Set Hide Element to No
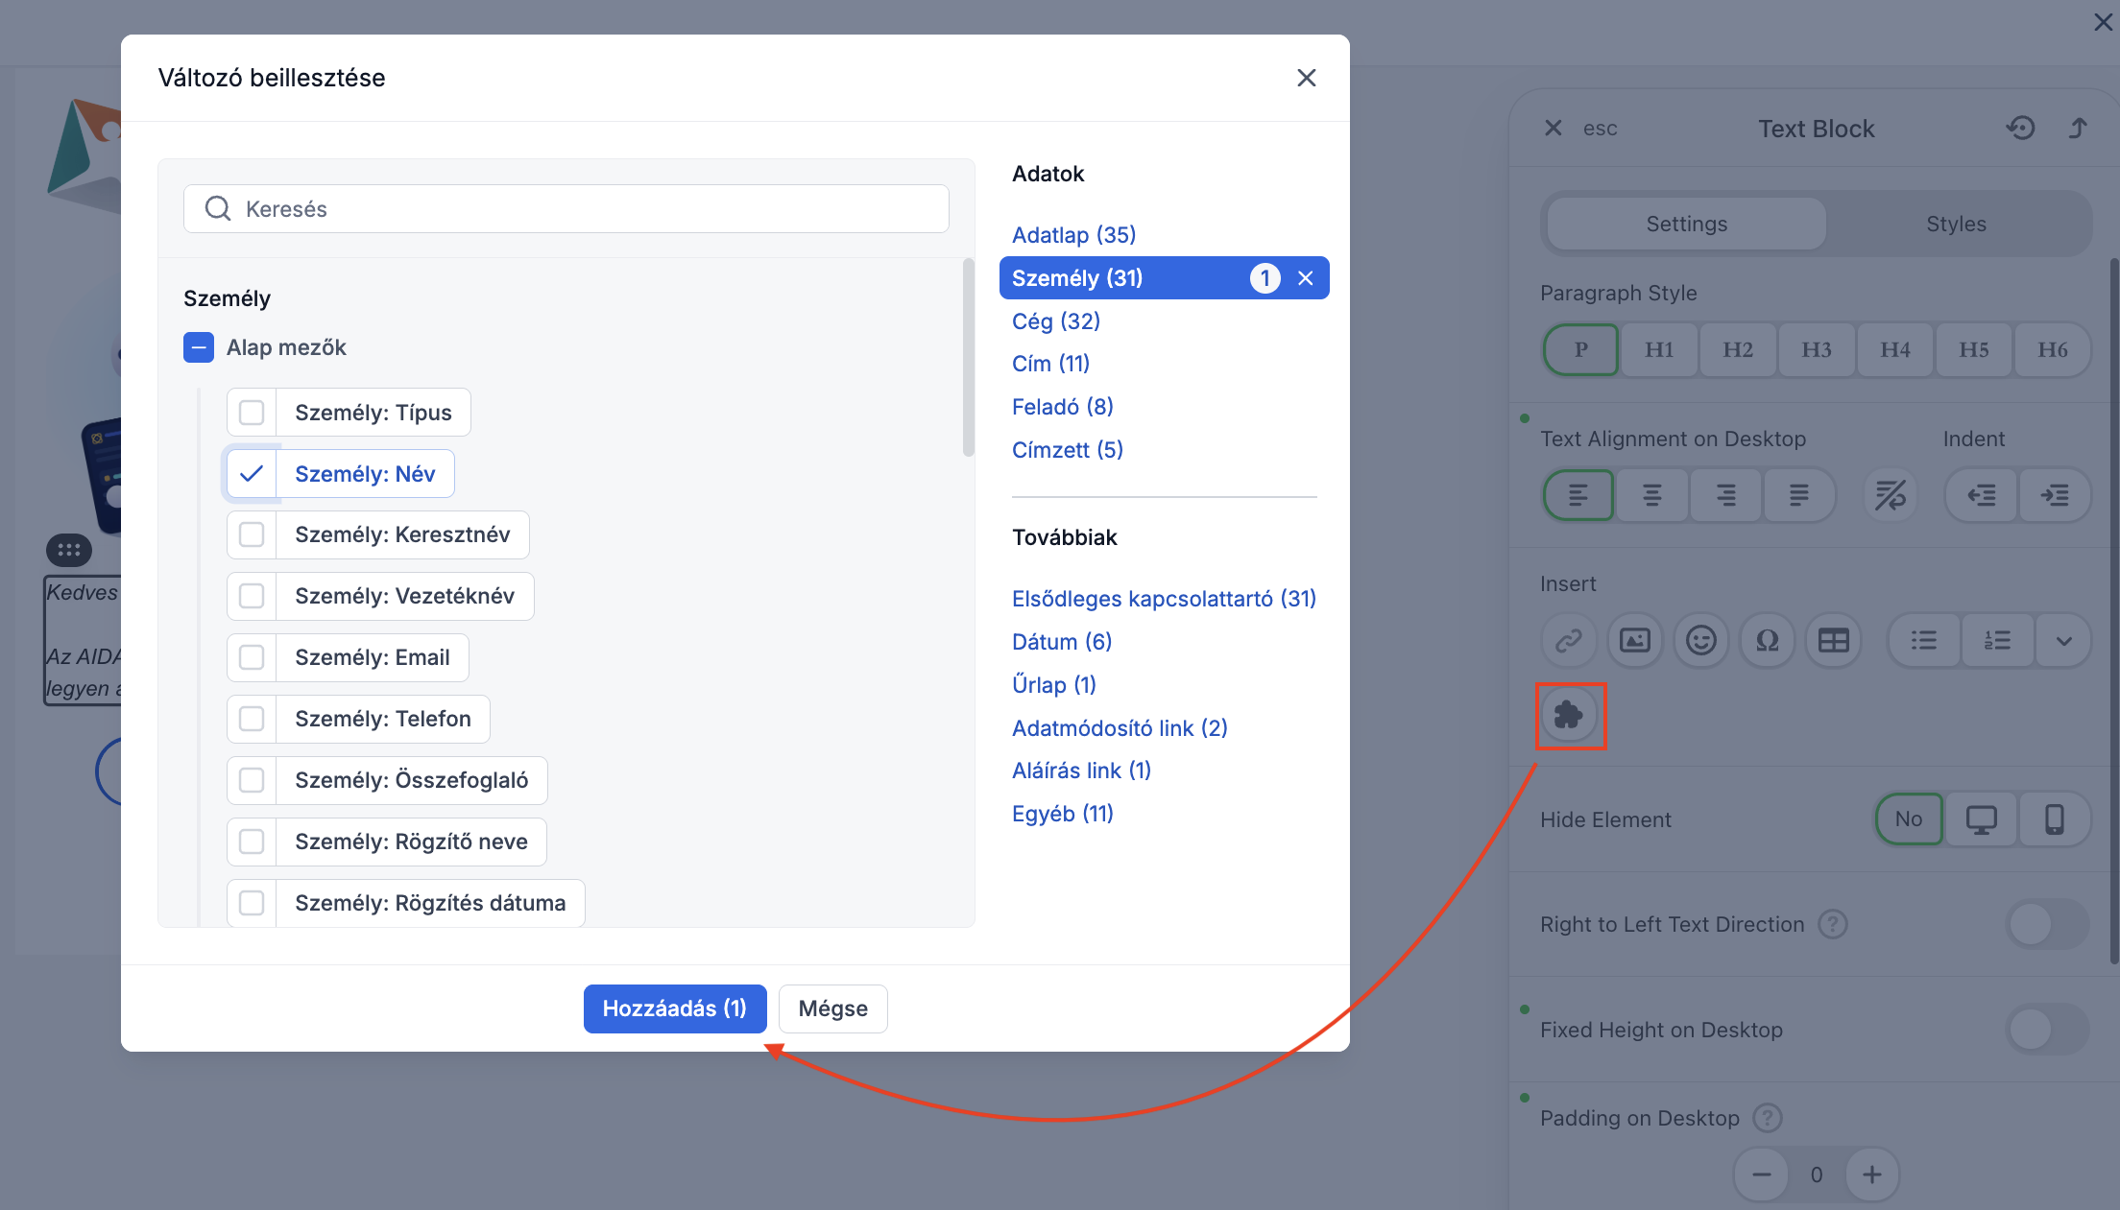This screenshot has height=1210, width=2120. pos(1909,819)
